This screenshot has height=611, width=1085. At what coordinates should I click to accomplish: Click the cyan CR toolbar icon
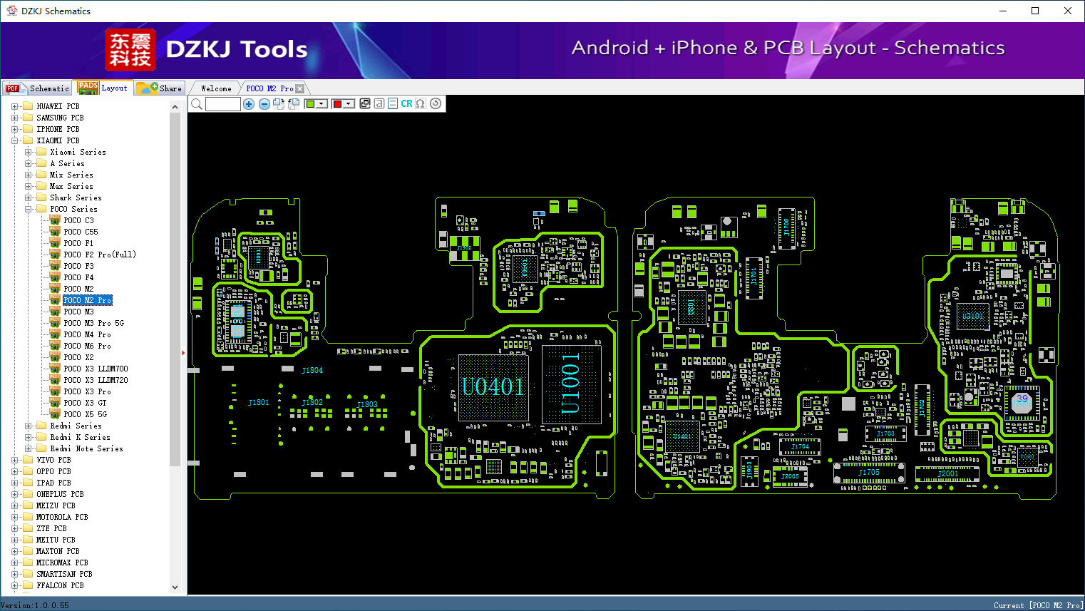tap(406, 103)
